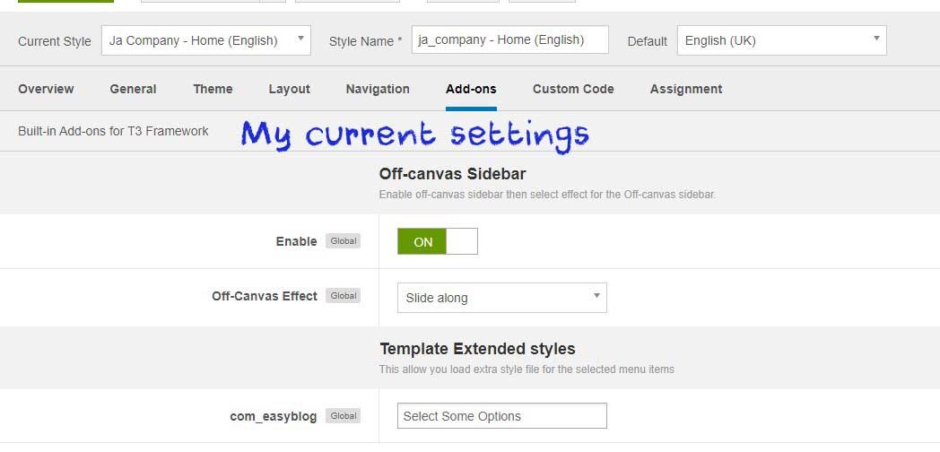This screenshot has height=452, width=940.
Task: Click the Global badge beside com_easyblog
Action: [343, 416]
